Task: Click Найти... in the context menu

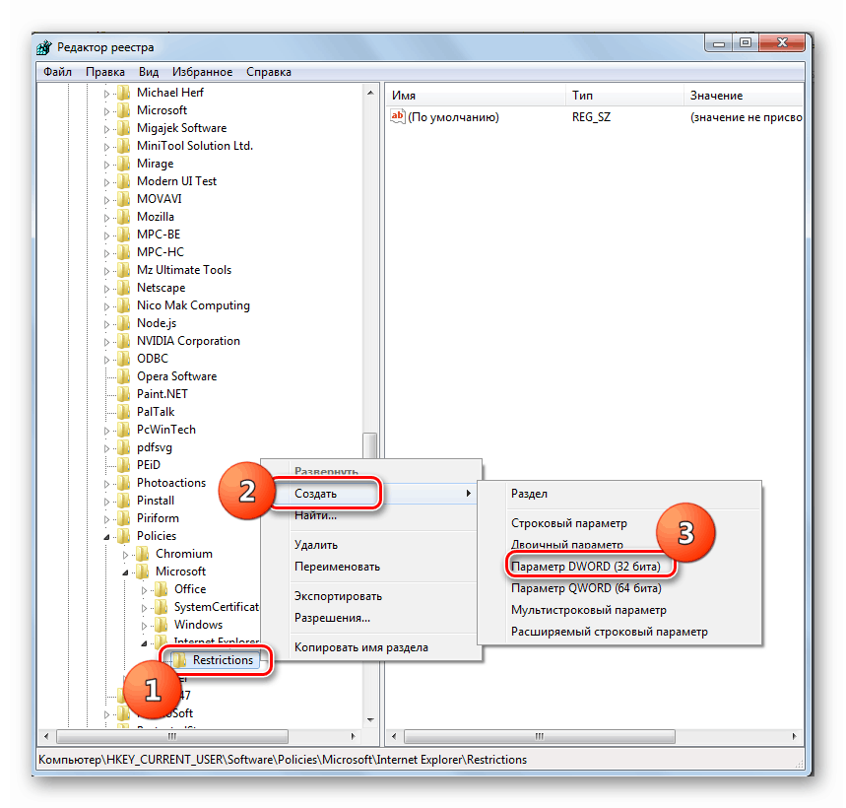Action: [x=371, y=515]
